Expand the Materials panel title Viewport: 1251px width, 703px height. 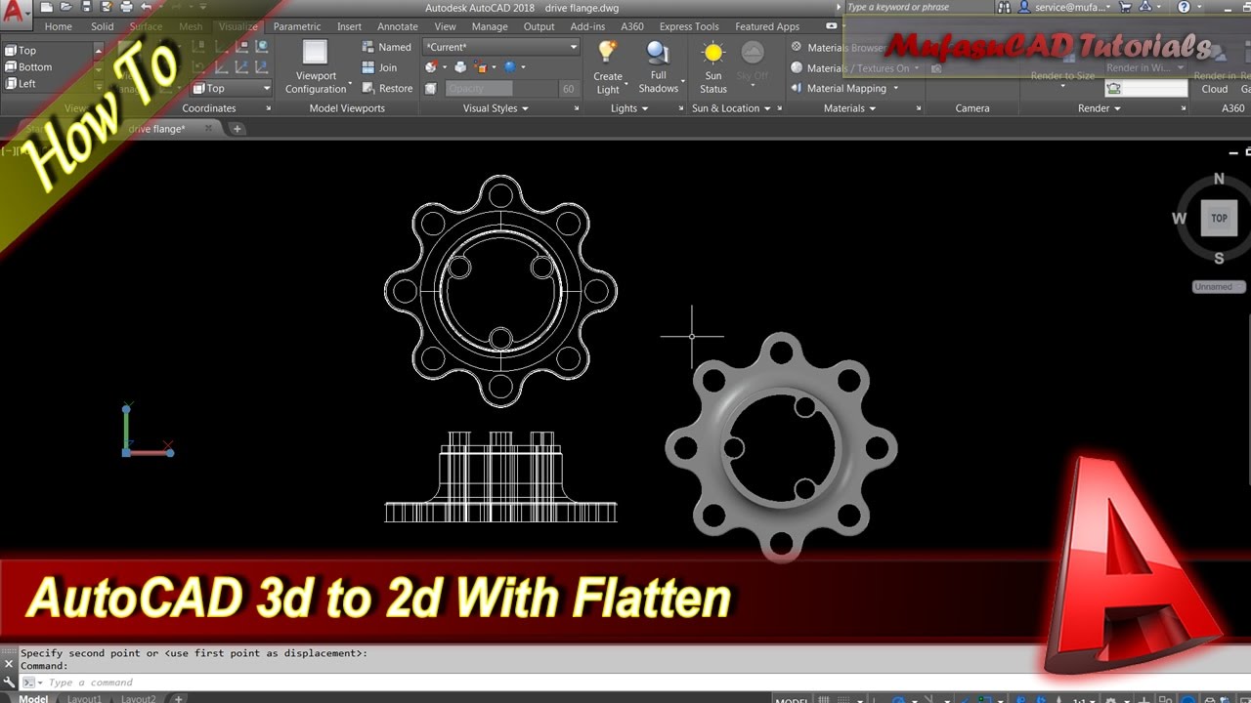(849, 108)
